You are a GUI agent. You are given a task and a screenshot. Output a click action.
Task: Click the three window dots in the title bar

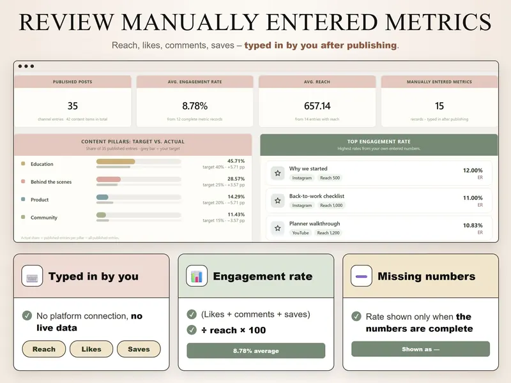26,66
